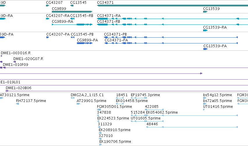Click the CG9899-RA transcript label
The height and width of the screenshot is (146, 248).
coord(62,22)
